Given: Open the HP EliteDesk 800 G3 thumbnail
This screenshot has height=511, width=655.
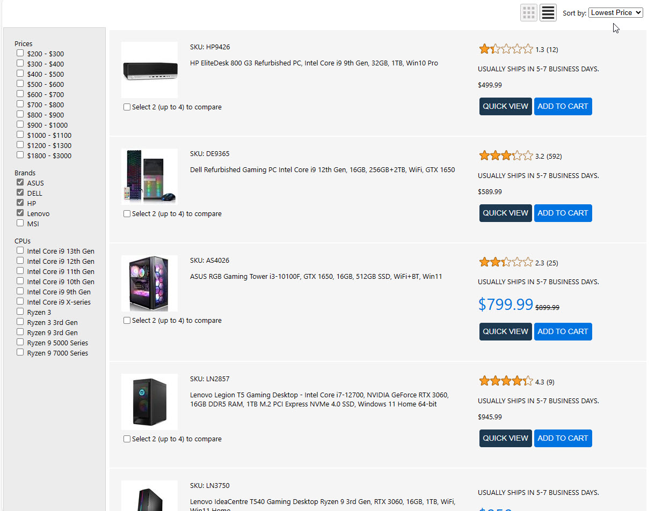Looking at the screenshot, I should point(149,70).
